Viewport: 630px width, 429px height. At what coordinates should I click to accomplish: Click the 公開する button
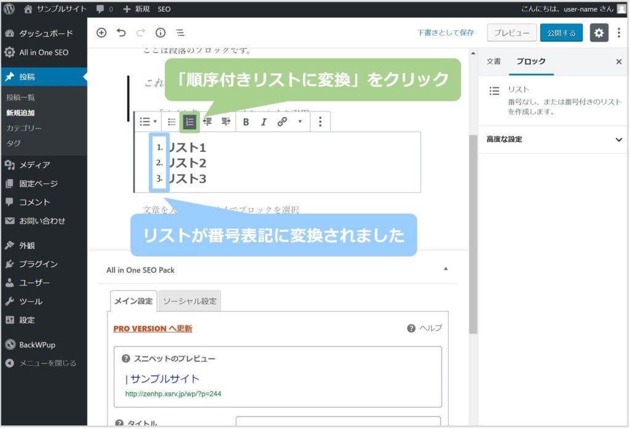point(561,33)
